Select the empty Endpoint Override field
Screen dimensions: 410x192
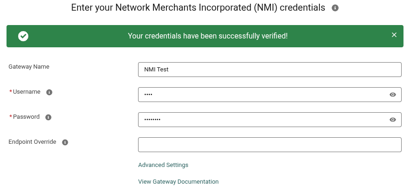click(270, 145)
